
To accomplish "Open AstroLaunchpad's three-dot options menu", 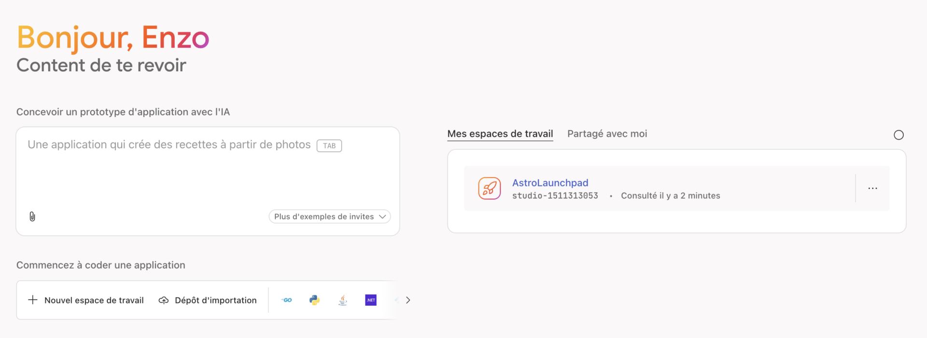I will (872, 188).
